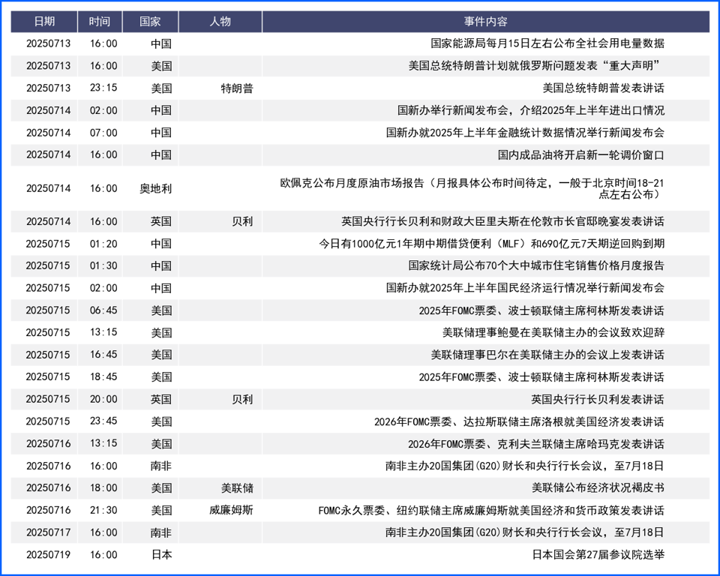Click the 21:30 time cell
Screen dimensions: 720x576
tap(103, 510)
